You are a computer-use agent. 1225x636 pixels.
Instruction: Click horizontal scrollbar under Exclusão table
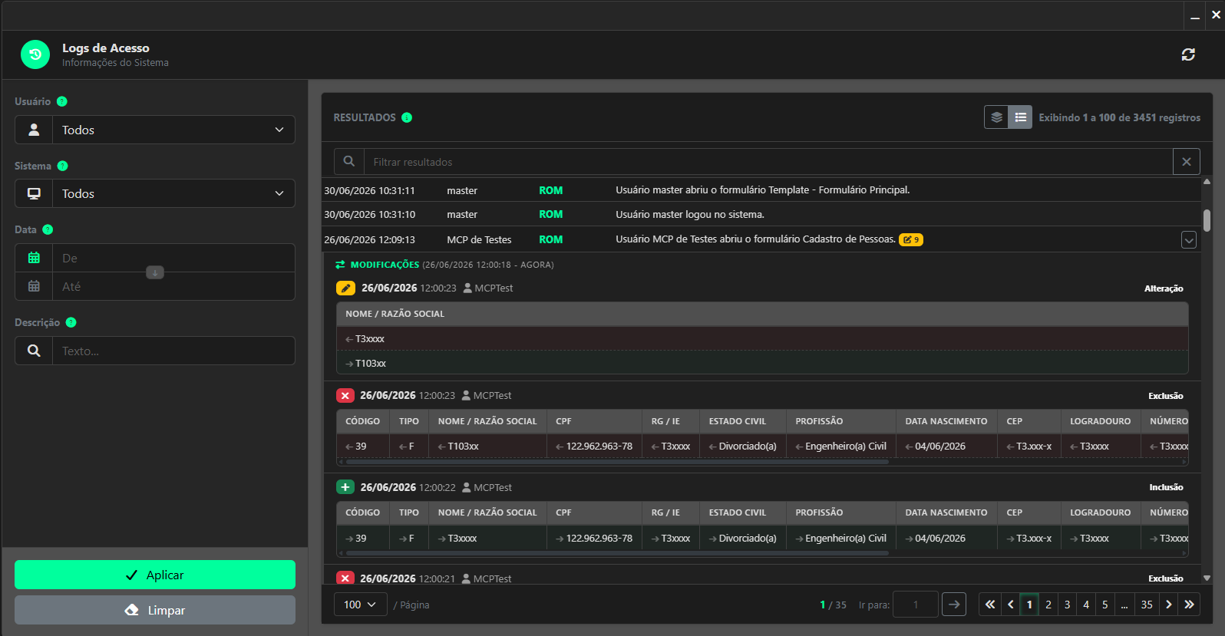617,462
